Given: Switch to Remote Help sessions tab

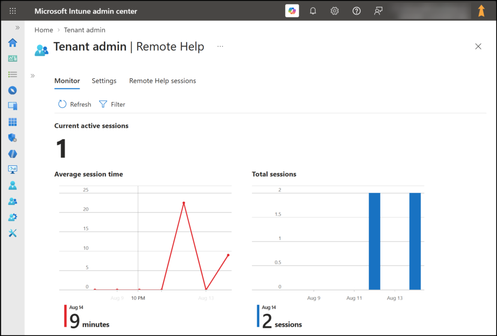Looking at the screenshot, I should (163, 81).
